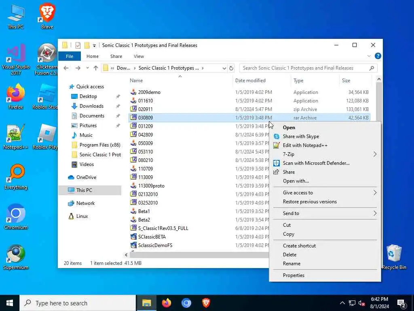Launch Brave from the desktop
The height and width of the screenshot is (311, 414).
click(47, 16)
